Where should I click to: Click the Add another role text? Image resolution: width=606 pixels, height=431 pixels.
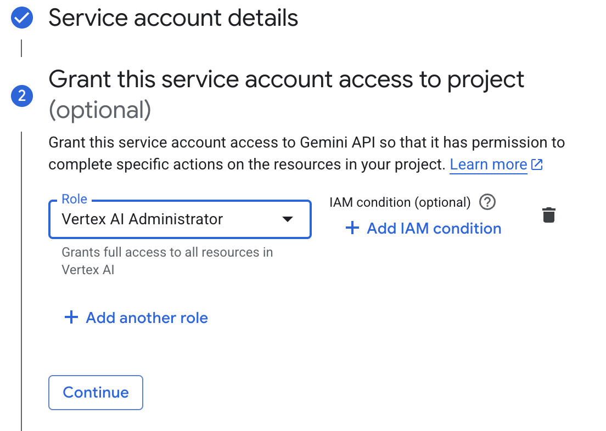[147, 317]
